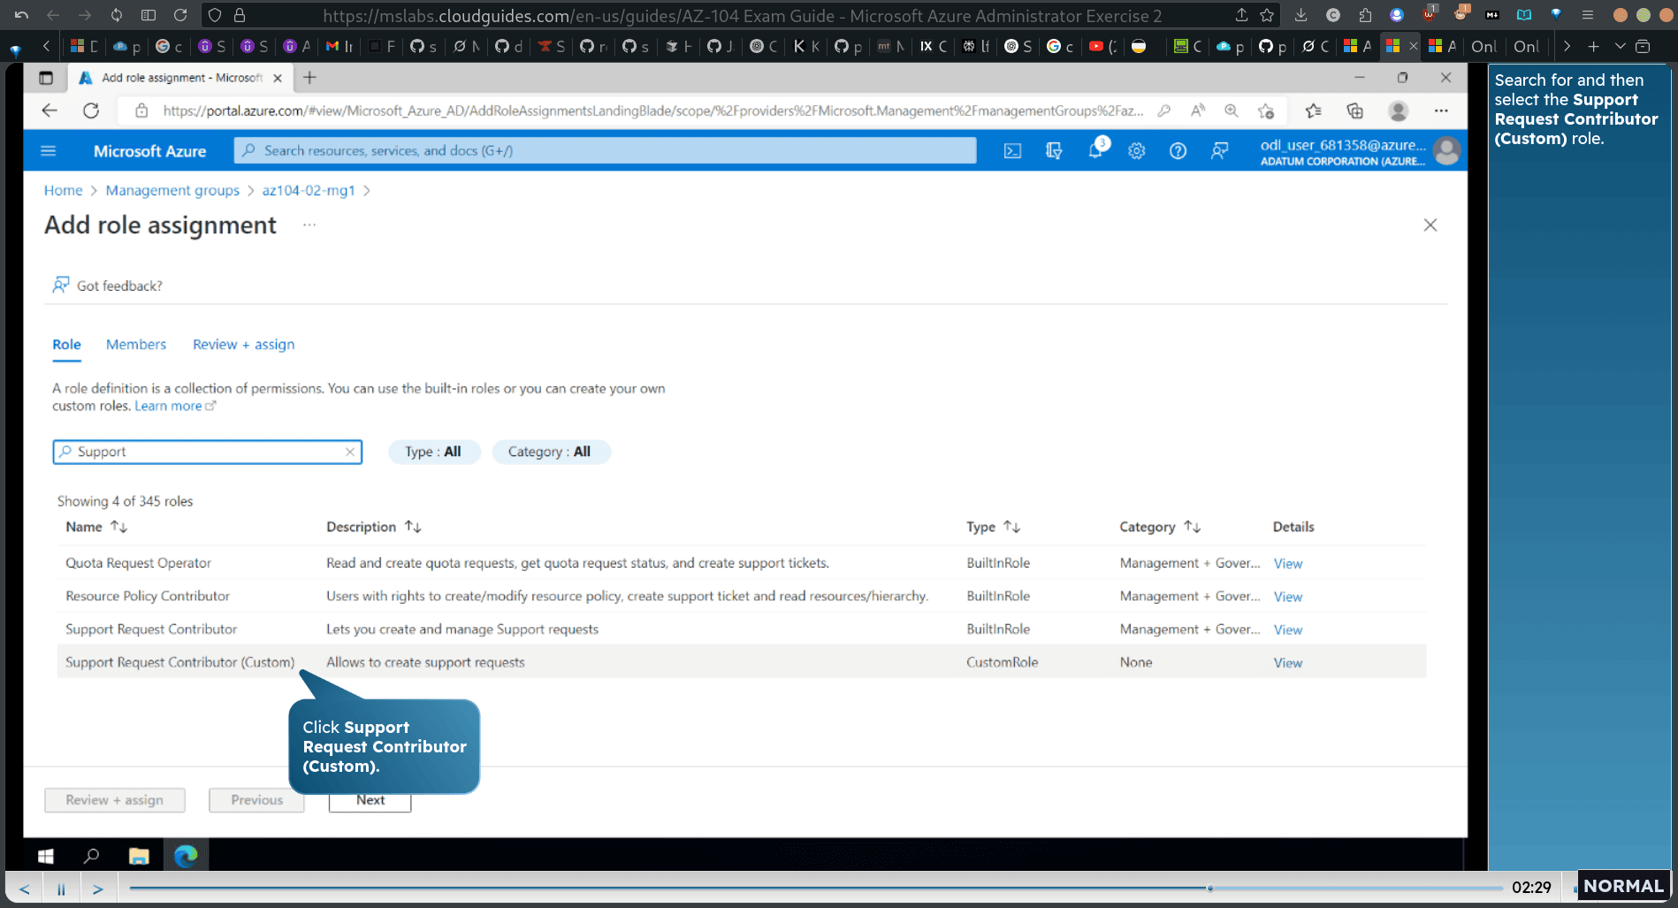The height and width of the screenshot is (908, 1678).
Task: Open inner Edge collections icon
Action: tap(1354, 111)
